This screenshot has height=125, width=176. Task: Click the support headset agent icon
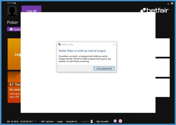coord(92,121)
